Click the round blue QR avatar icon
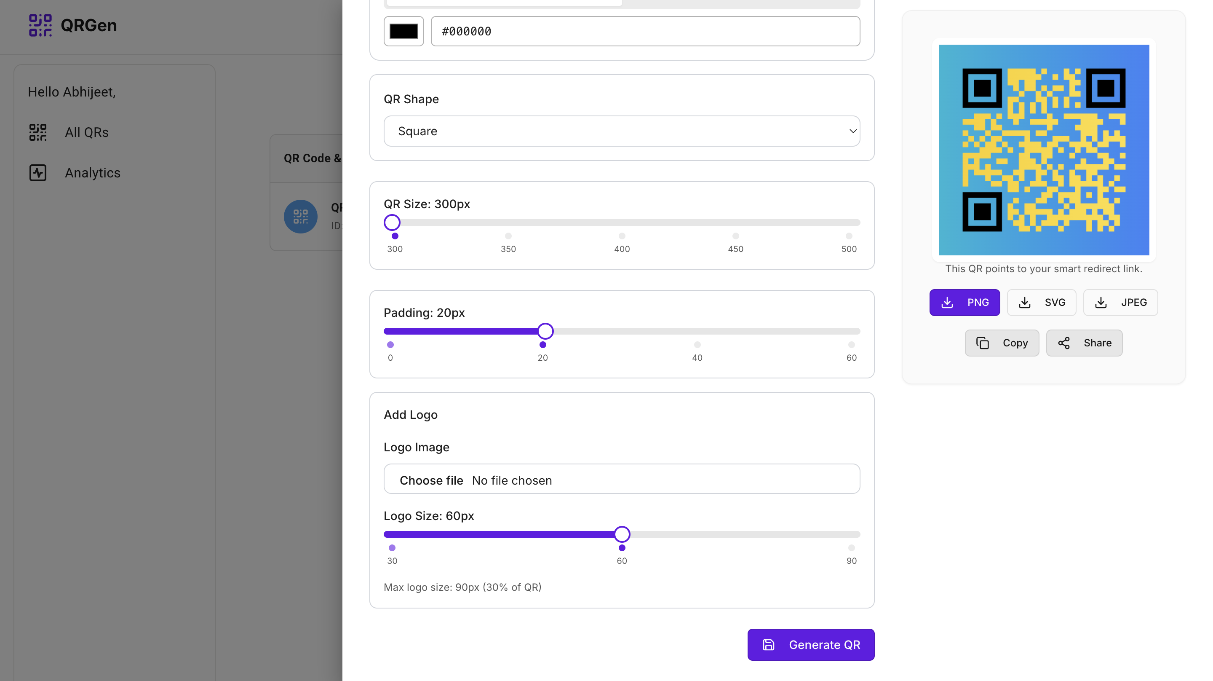 (x=300, y=217)
